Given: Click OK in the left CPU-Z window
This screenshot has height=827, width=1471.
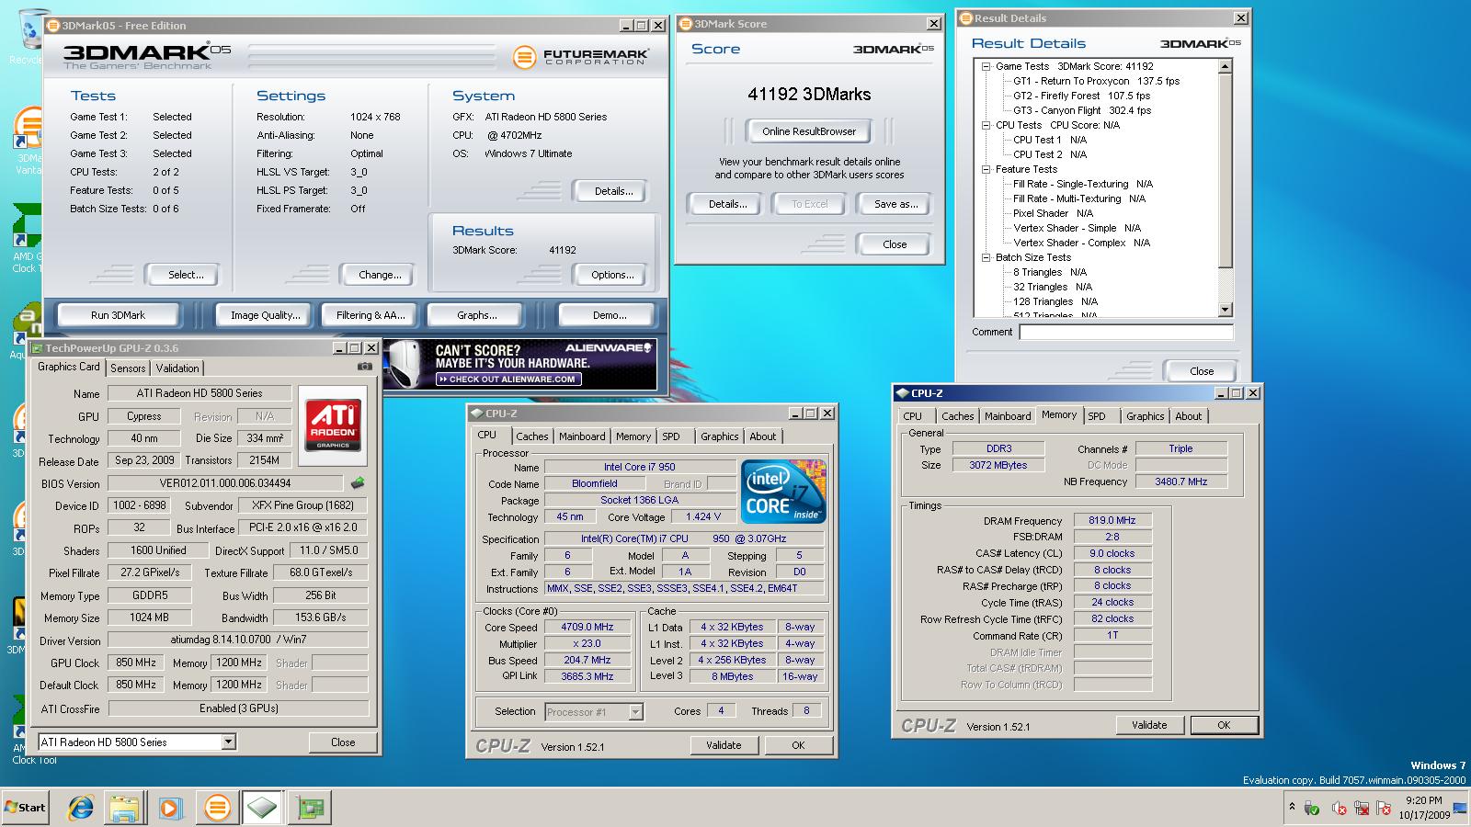Looking at the screenshot, I should tap(798, 745).
